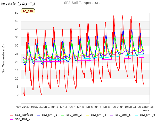The width and height of the screenshot is (165, 124).
Task: Toggle sp2_smT_1 legend entry
Action: [47, 115]
